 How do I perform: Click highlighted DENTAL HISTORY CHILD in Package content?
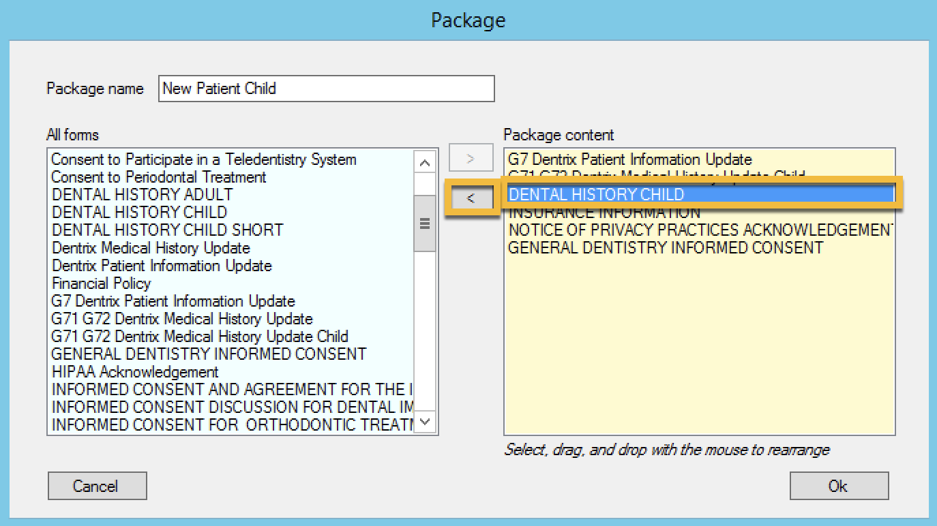click(596, 195)
